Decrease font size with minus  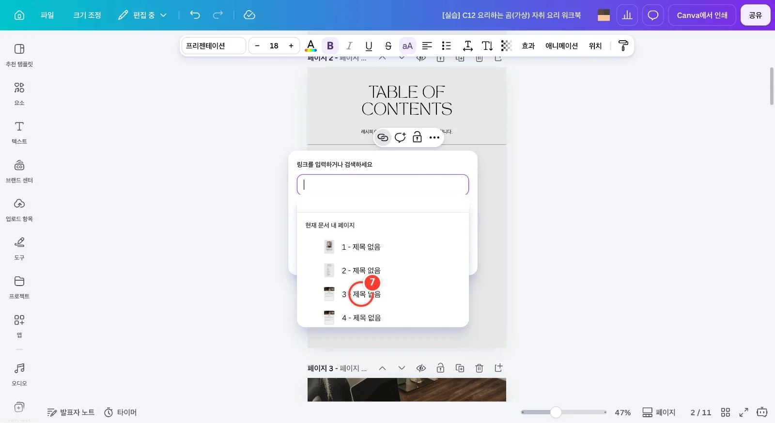coord(257,45)
